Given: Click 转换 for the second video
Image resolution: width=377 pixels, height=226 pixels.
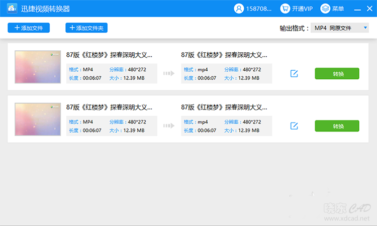Looking at the screenshot, I should (x=337, y=126).
